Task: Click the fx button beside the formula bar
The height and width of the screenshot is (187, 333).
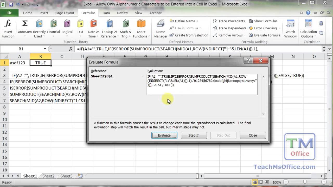Action: (x=71, y=49)
